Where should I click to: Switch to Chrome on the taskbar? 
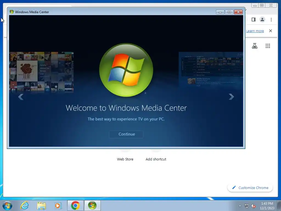pos(75,206)
